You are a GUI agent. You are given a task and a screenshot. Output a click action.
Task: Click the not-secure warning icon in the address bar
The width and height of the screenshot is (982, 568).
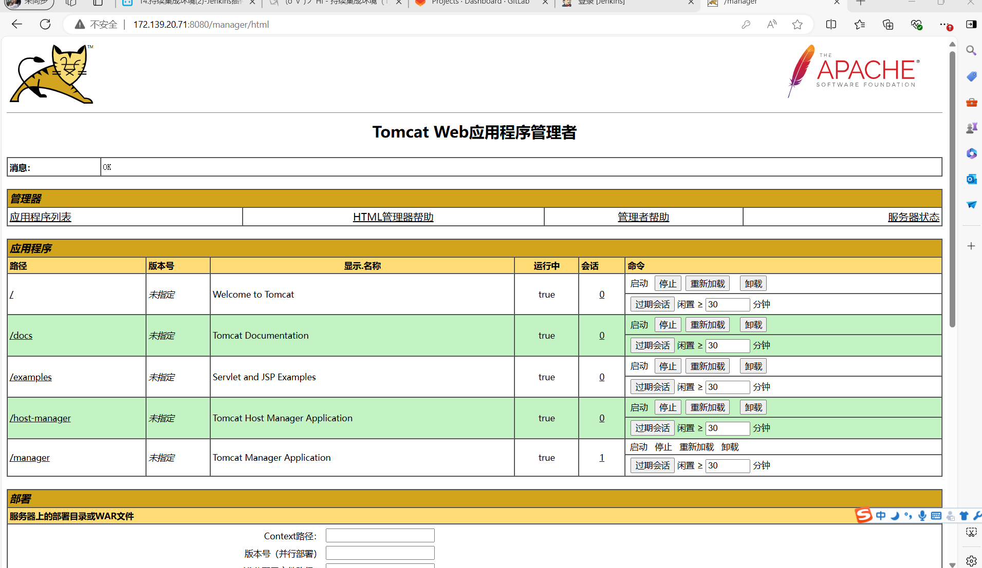click(80, 24)
